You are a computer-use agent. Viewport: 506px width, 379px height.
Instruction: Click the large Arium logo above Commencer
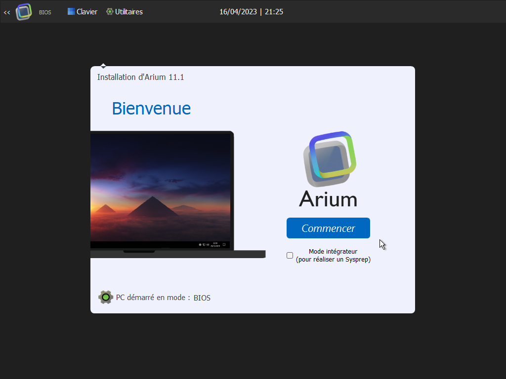point(330,159)
